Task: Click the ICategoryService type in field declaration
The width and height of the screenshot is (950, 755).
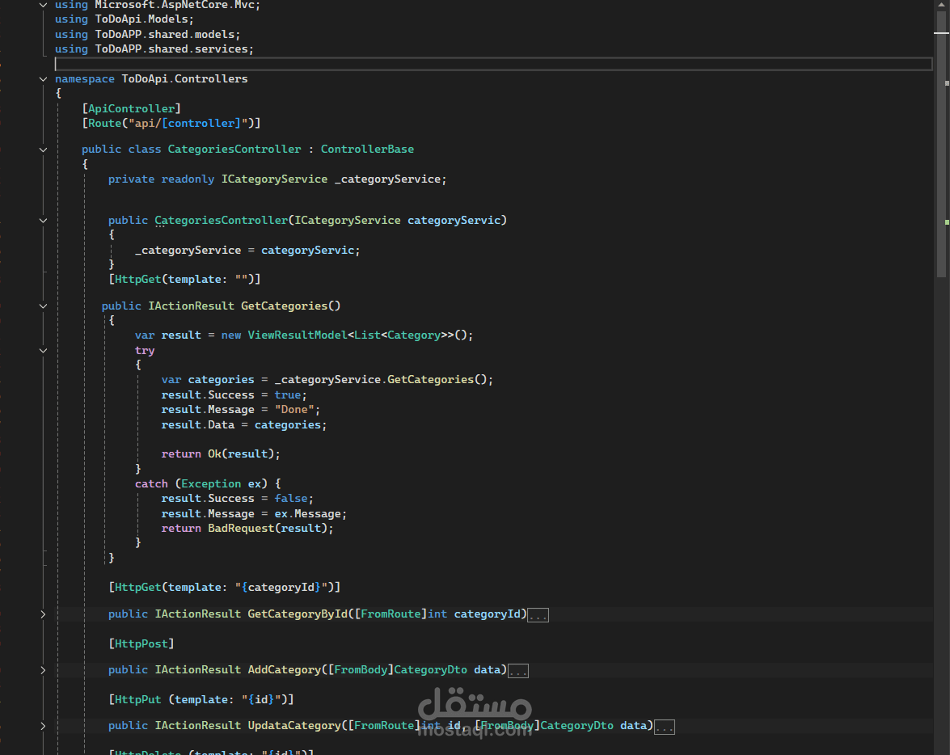Action: coord(274,179)
